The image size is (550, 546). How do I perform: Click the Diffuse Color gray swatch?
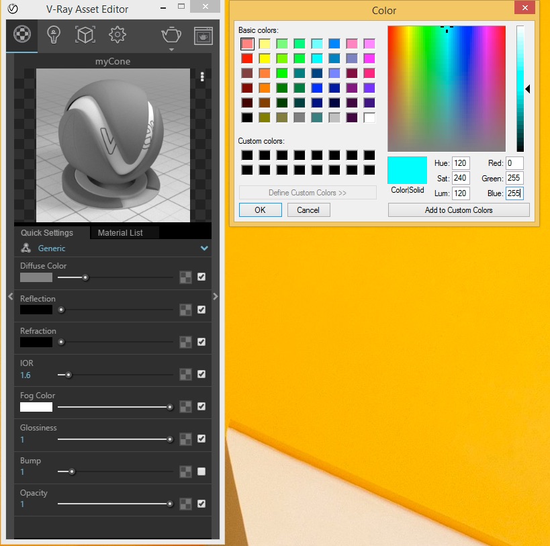tap(36, 277)
